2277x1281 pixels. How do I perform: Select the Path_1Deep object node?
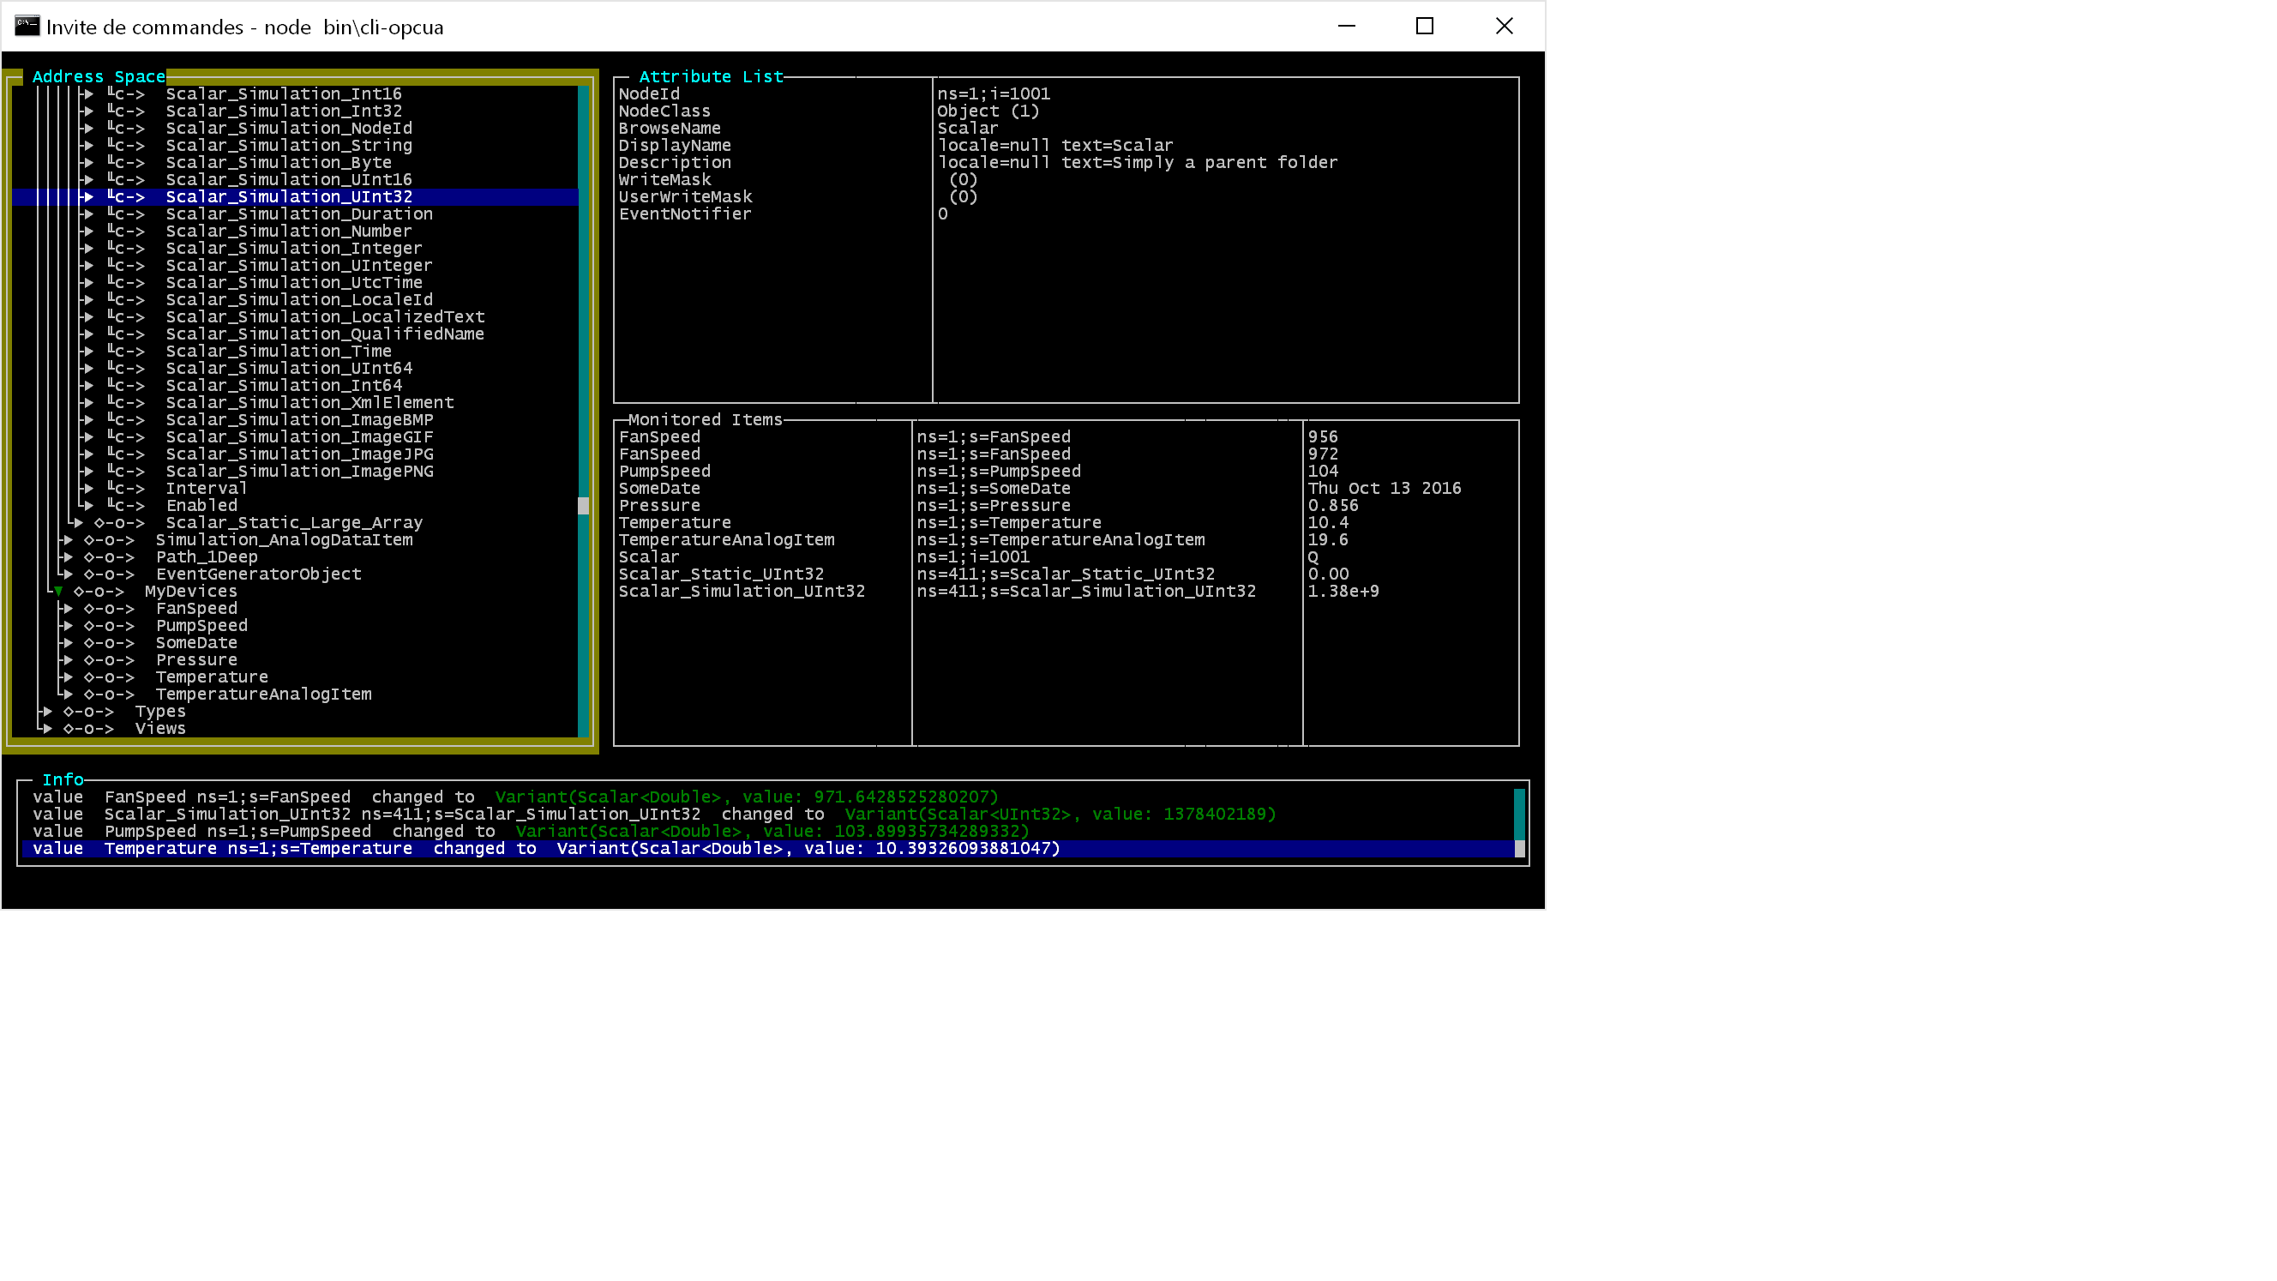tap(207, 557)
